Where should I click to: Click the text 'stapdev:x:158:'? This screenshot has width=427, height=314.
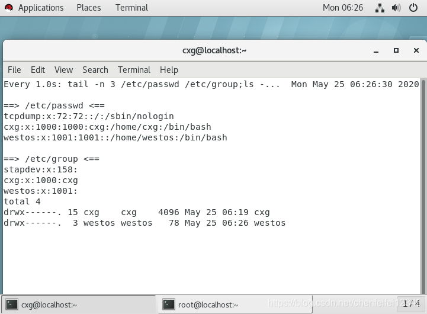[41, 169]
